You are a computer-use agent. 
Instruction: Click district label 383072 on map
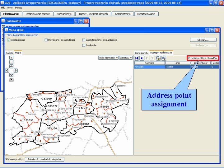tap(53, 106)
